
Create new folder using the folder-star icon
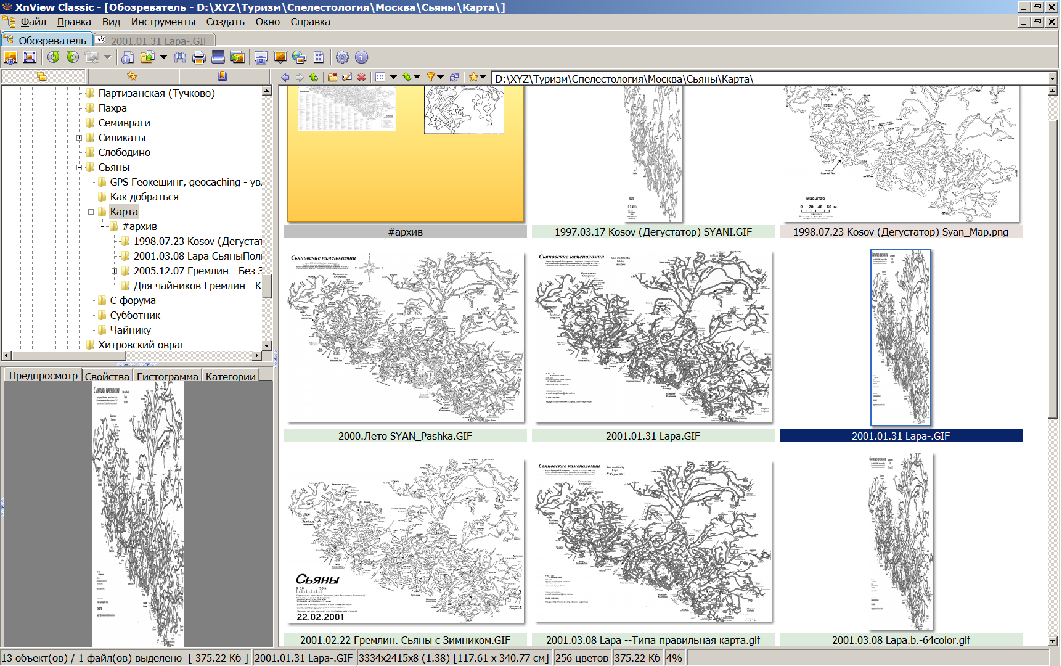[332, 77]
